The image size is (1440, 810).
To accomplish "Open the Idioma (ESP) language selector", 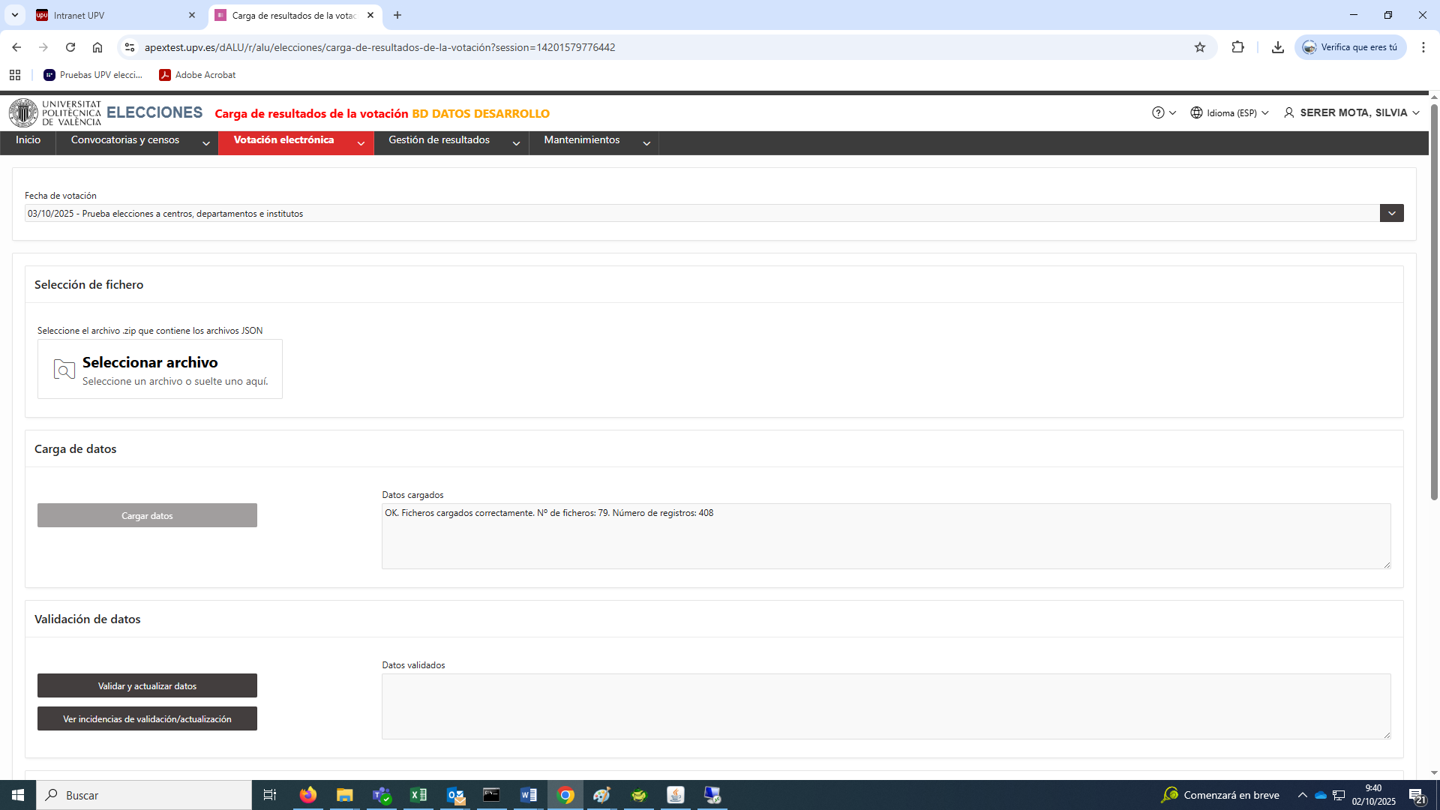I will [x=1229, y=112].
